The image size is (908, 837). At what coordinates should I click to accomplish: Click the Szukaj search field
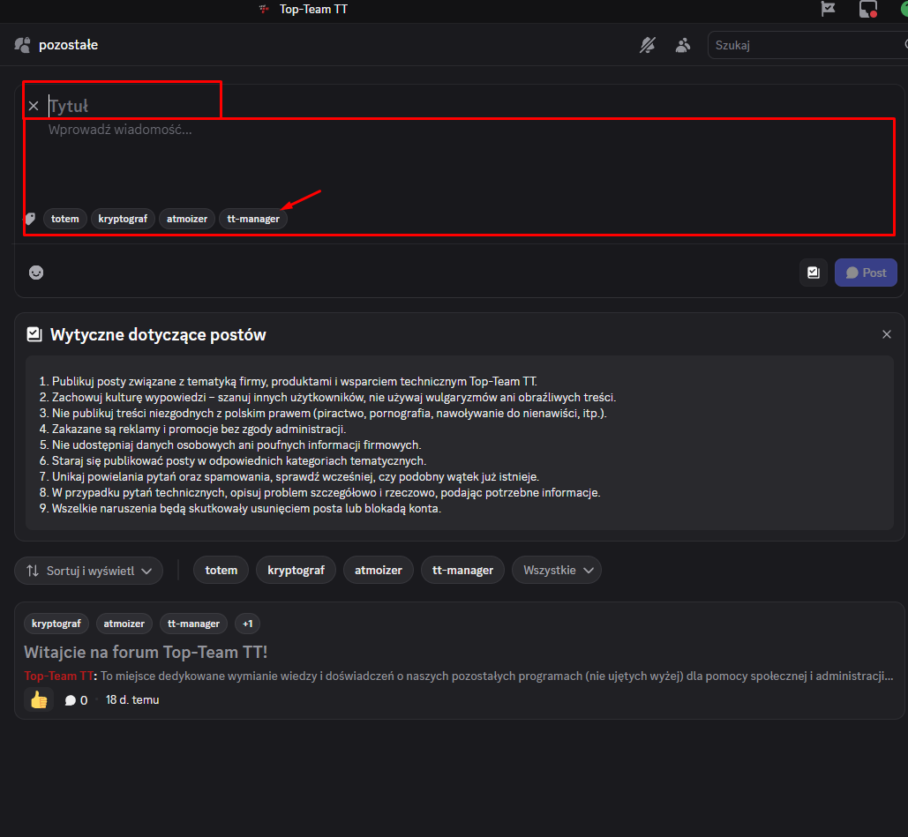807,45
